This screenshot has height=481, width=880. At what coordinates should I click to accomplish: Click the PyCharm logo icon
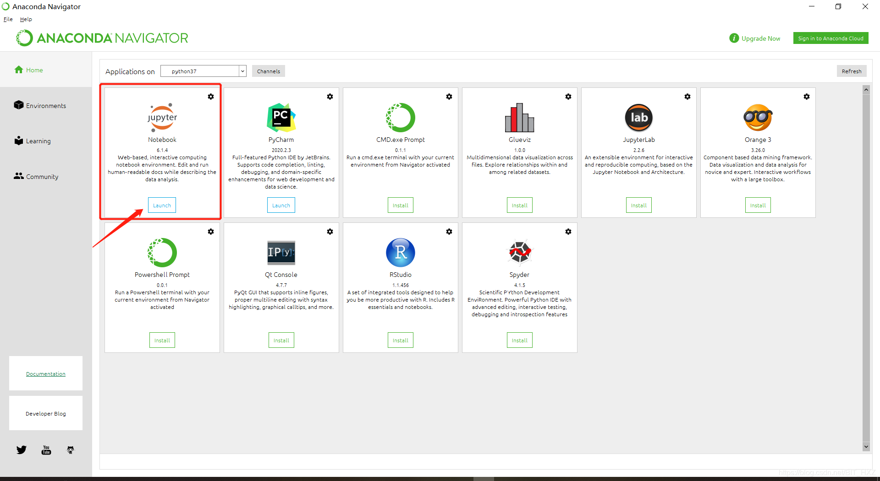tap(281, 118)
